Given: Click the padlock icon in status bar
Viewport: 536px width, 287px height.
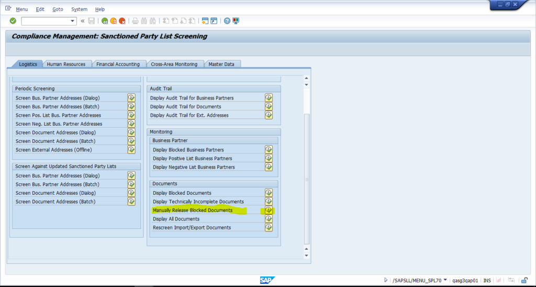Looking at the screenshot, I should pyautogui.click(x=524, y=280).
